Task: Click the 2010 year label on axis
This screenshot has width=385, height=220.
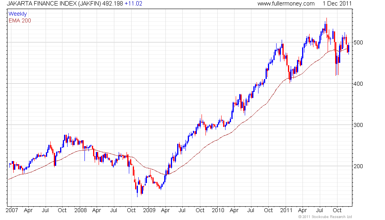Action: click(218, 211)
